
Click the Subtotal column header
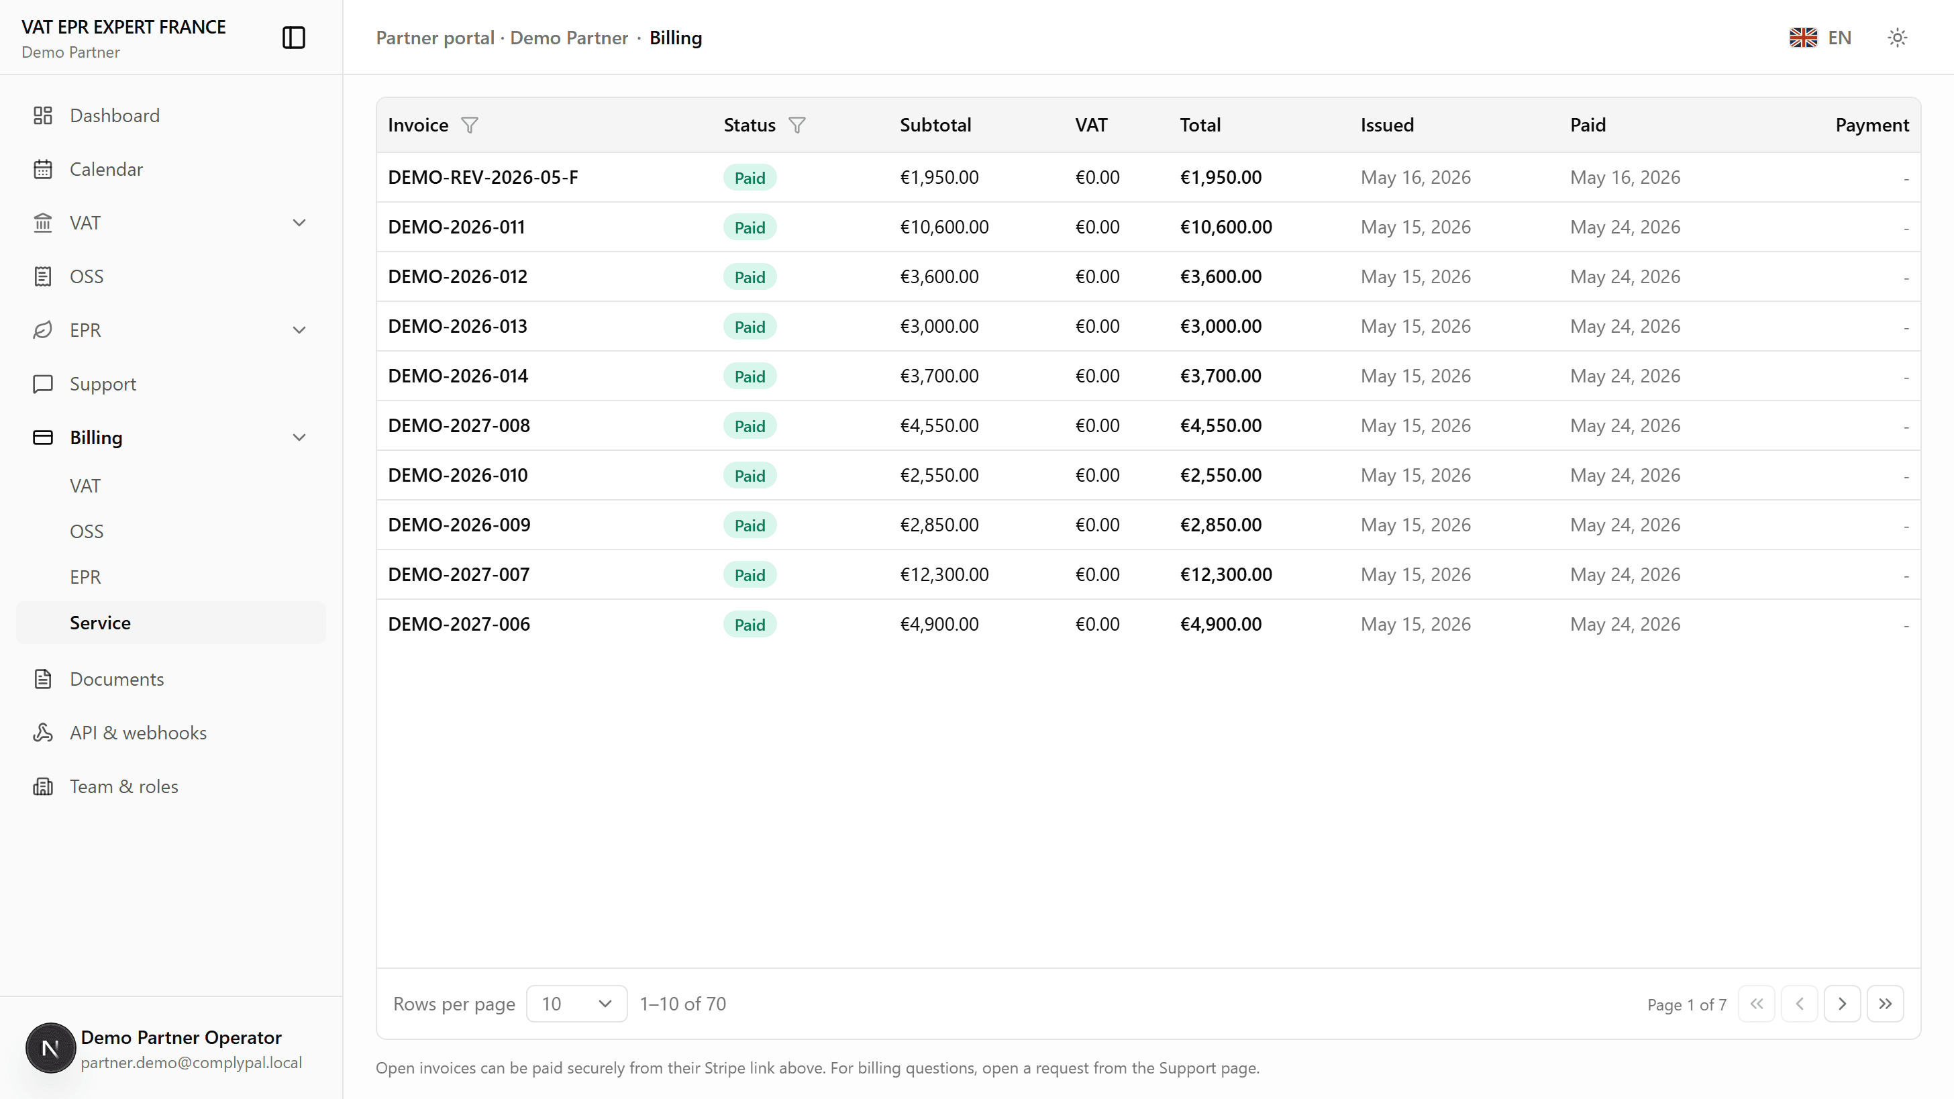point(935,125)
